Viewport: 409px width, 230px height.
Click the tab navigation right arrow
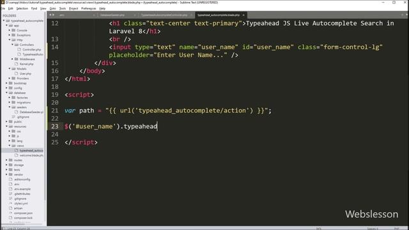click(54, 15)
